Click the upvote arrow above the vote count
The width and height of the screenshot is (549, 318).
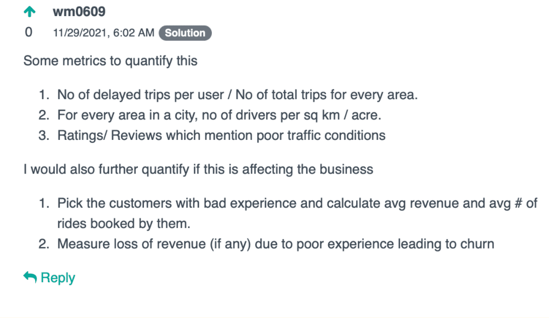click(30, 11)
